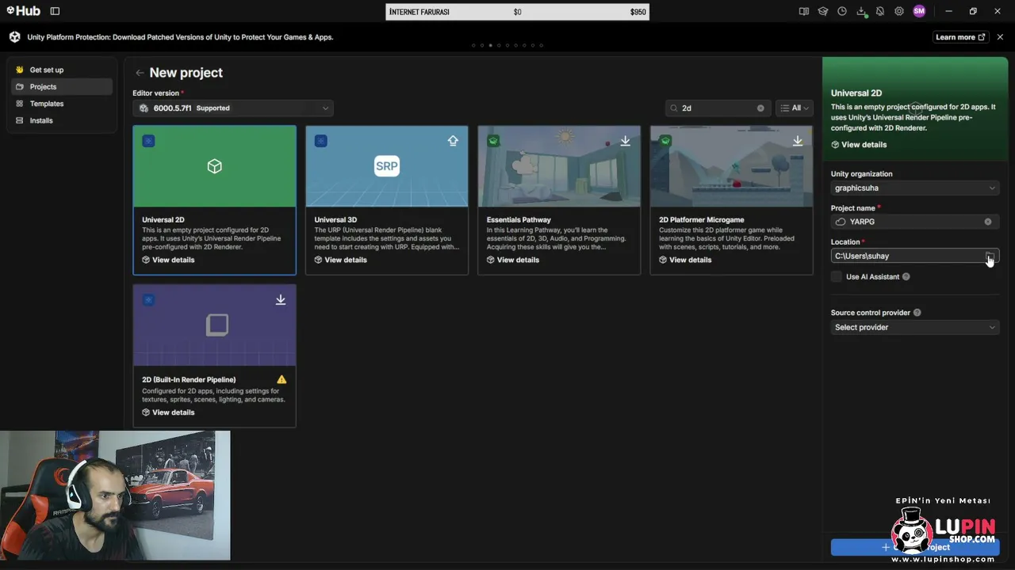This screenshot has height=570, width=1015.
Task: View details of Essentials Pathway
Action: coord(513,260)
